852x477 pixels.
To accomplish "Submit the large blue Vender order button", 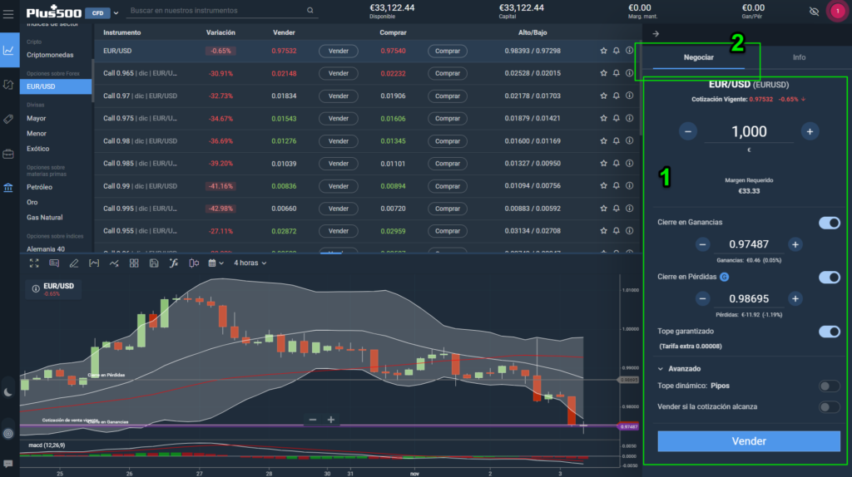I will pyautogui.click(x=749, y=441).
